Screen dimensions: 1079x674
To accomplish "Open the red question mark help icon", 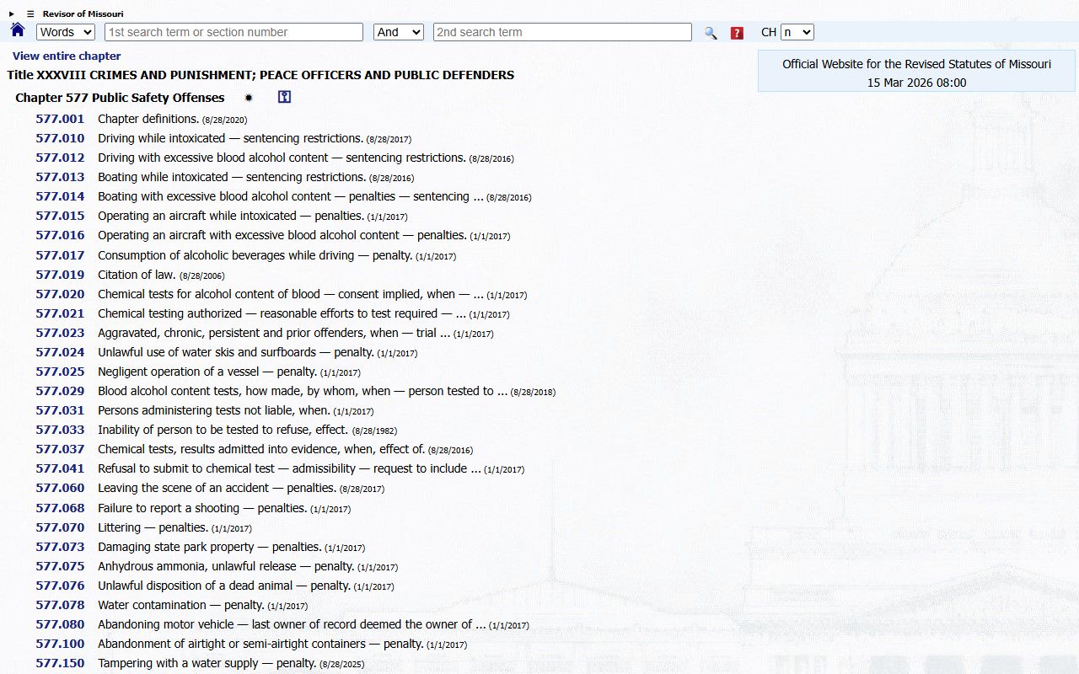I will (737, 33).
